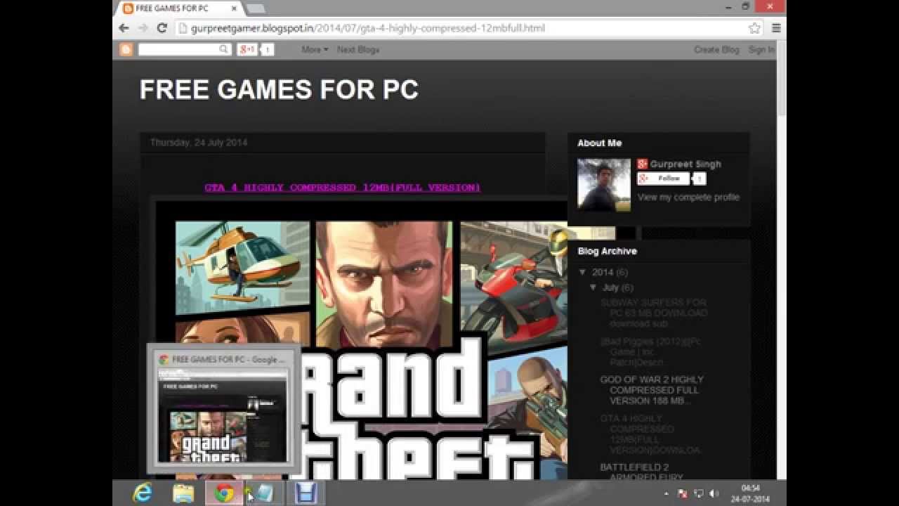Collapse the 2014 archive triangle

pyautogui.click(x=582, y=272)
